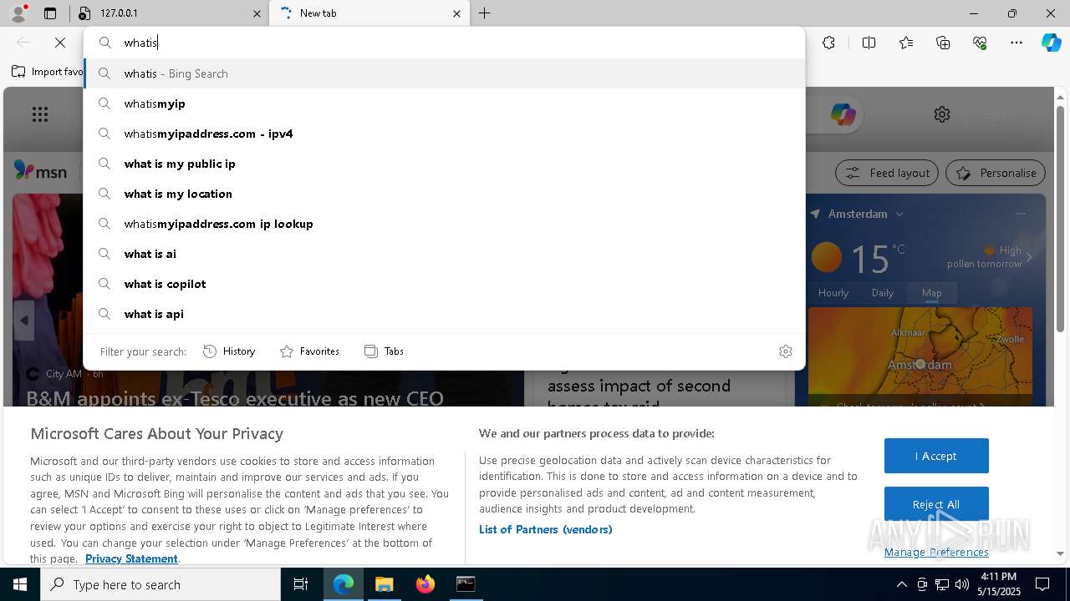This screenshot has width=1070, height=601.
Task: Open the clock and date flyout
Action: (998, 584)
